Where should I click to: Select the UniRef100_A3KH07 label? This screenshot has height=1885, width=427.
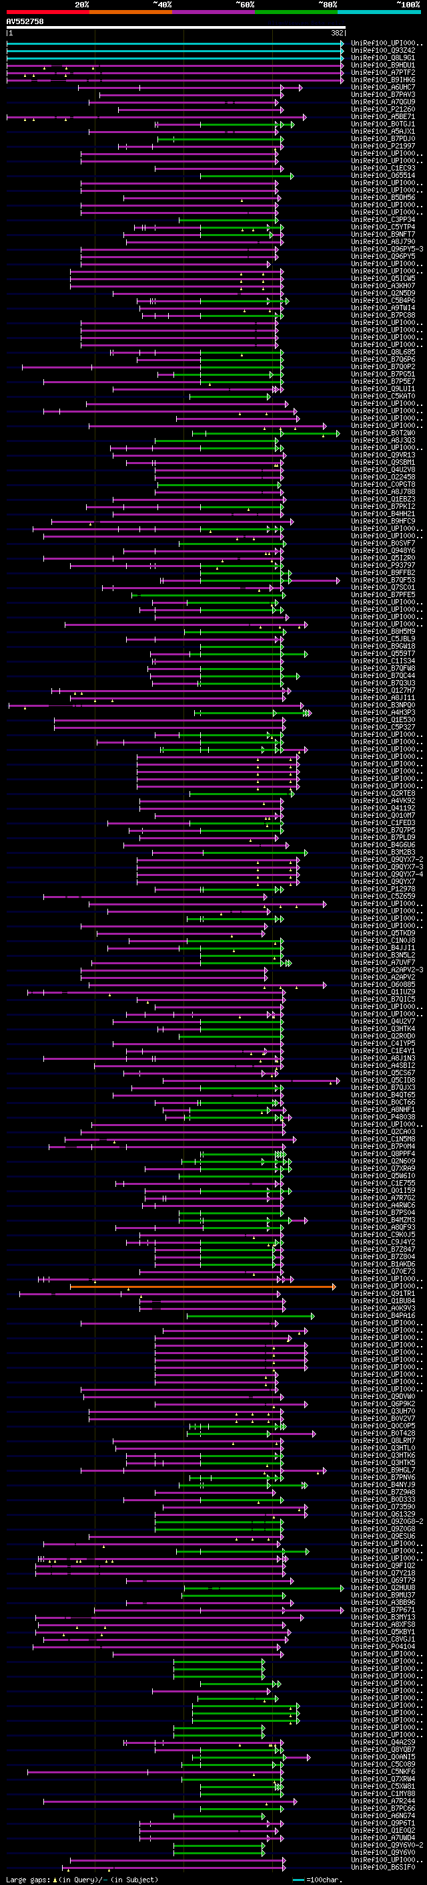coord(383,286)
